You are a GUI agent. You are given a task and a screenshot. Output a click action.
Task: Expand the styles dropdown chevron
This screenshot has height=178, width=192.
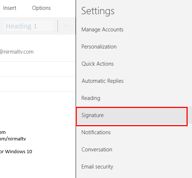coord(66,26)
